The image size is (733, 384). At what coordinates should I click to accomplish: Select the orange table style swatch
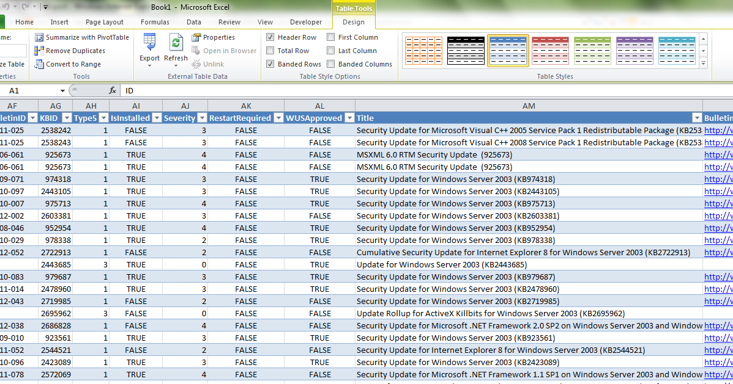(x=423, y=50)
